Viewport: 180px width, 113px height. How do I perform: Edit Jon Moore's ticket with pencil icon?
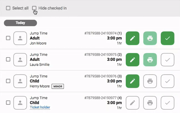point(133,38)
